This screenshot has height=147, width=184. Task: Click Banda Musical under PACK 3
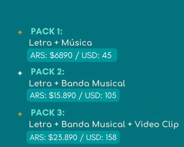tap(93, 124)
